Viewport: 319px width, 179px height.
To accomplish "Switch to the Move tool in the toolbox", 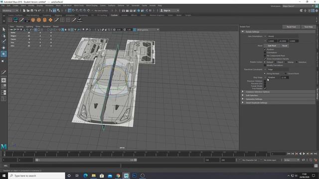I will pyautogui.click(x=3, y=48).
